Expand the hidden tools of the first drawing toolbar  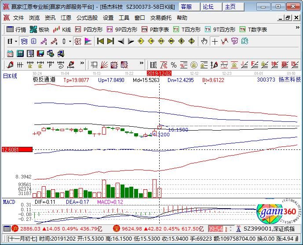click(82, 63)
